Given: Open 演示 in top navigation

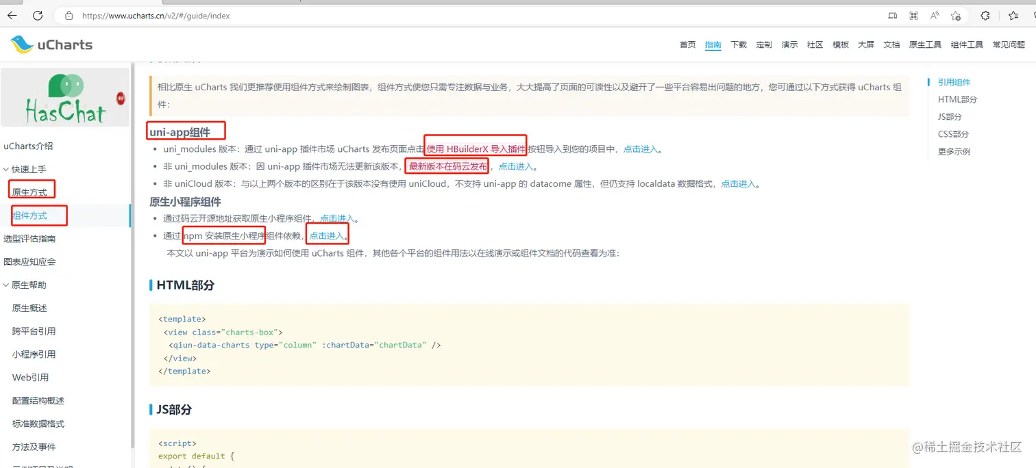Looking at the screenshot, I should pos(790,44).
